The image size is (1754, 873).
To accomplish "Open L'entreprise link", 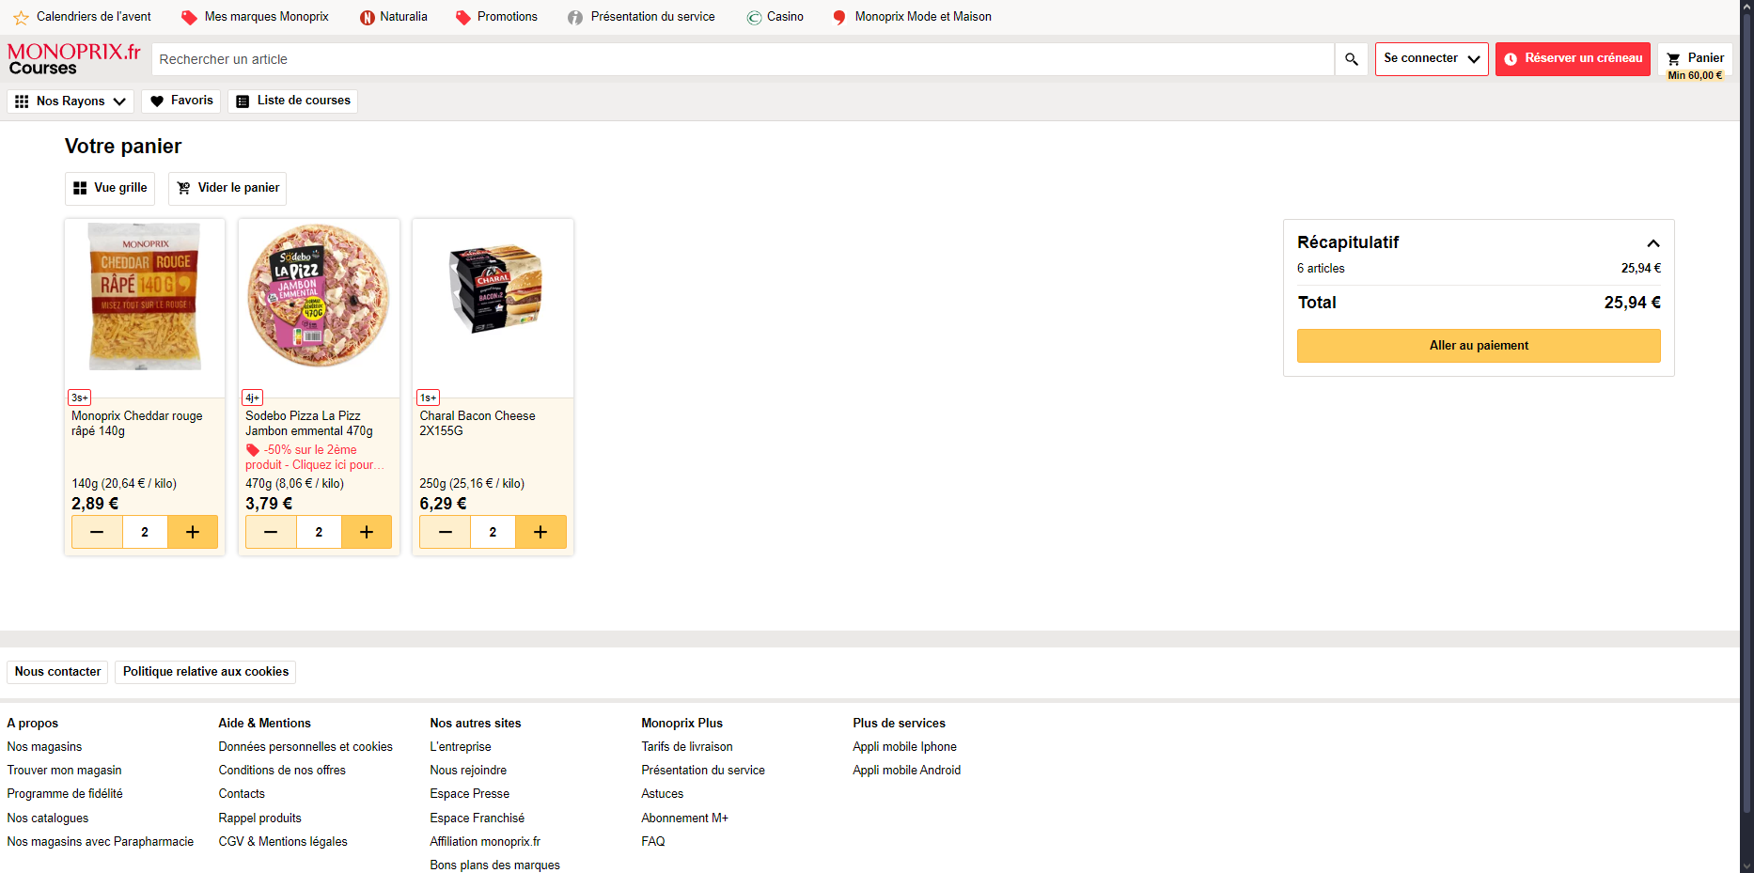I will click(461, 747).
